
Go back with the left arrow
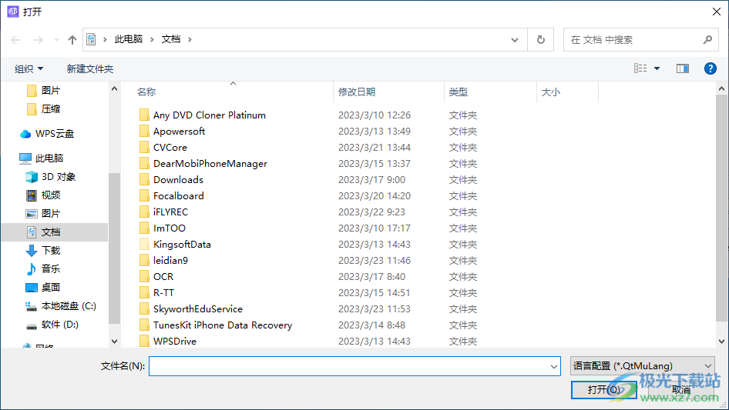point(16,40)
